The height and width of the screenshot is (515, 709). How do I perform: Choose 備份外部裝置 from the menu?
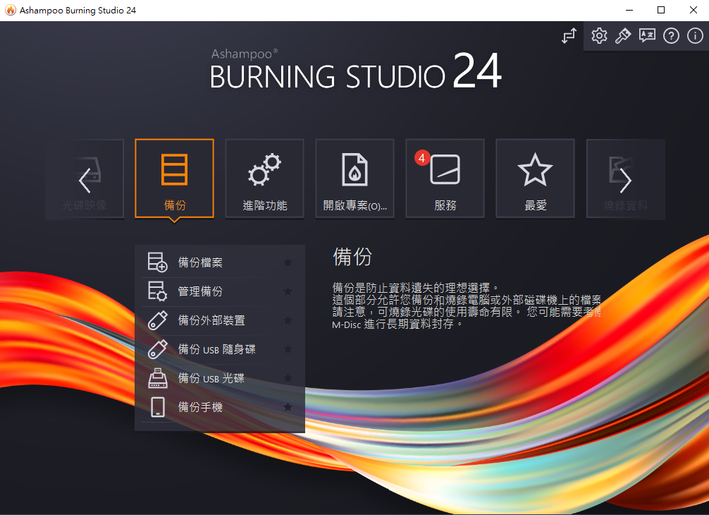tap(211, 321)
